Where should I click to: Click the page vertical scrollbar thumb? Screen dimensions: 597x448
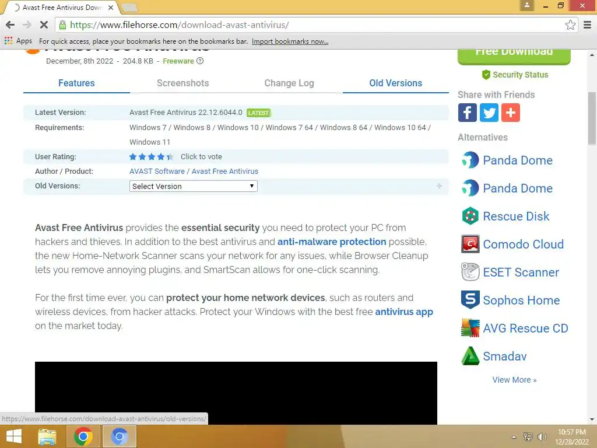coord(592,118)
